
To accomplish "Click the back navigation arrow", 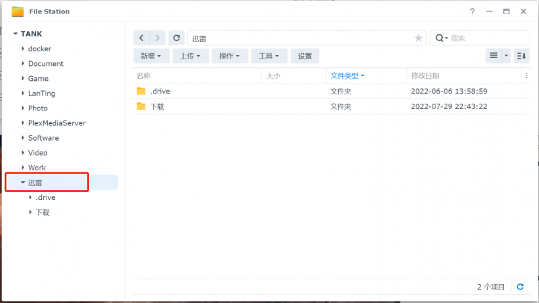I will [141, 38].
